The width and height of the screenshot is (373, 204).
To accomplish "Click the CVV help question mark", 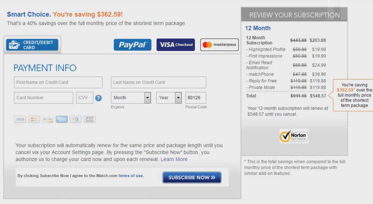I will [x=98, y=98].
